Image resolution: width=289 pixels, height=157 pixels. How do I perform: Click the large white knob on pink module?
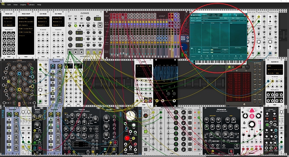click(x=252, y=124)
